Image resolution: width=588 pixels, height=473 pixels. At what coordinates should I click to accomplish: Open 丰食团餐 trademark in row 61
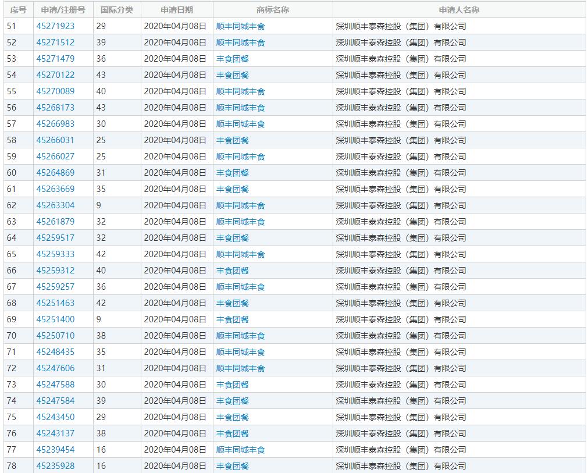pos(232,189)
